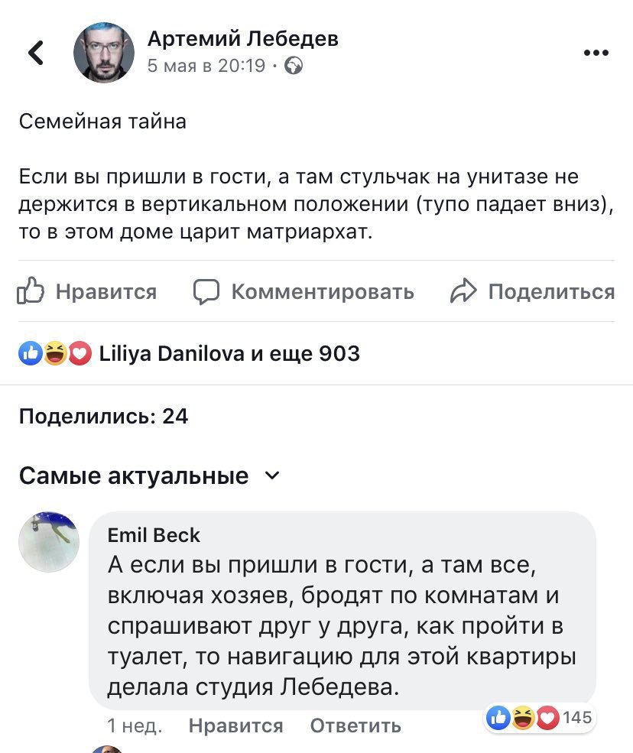Expand the Самые актуальные sort dropdown
This screenshot has width=633, height=753.
271,475
